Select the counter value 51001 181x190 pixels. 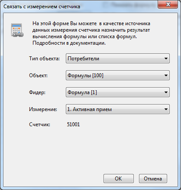point(73,124)
